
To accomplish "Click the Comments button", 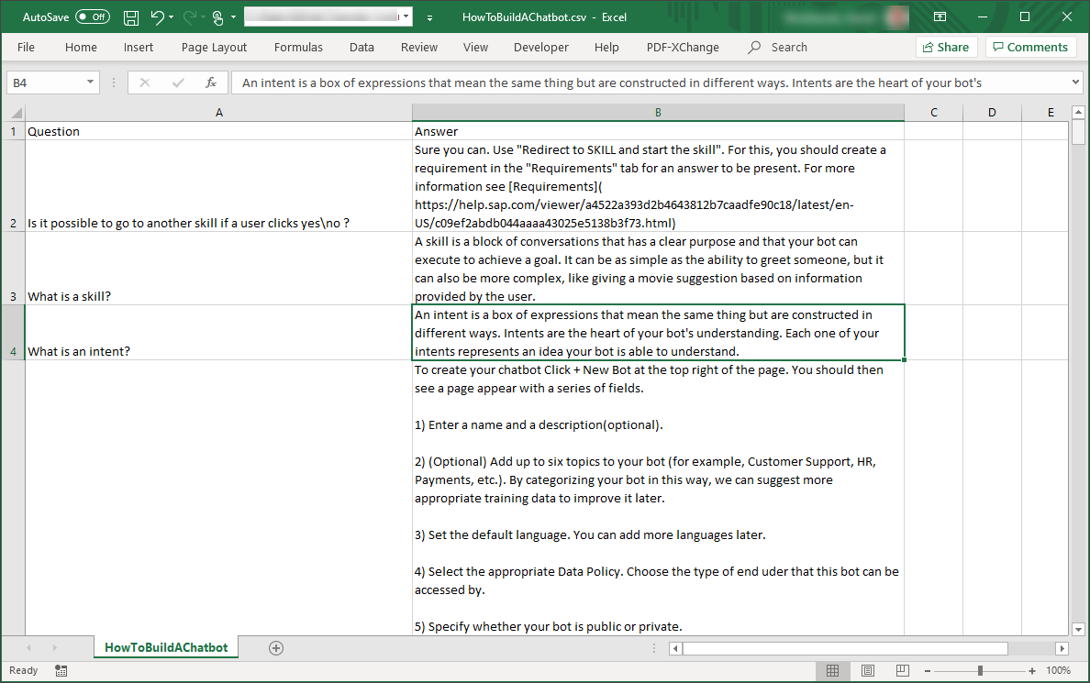I will (x=1030, y=48).
